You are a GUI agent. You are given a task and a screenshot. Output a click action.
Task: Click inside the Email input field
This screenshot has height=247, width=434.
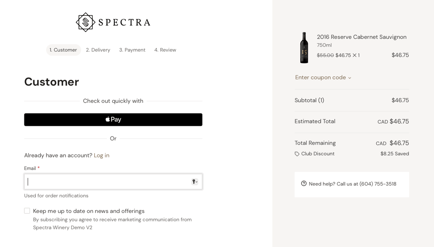(105, 181)
